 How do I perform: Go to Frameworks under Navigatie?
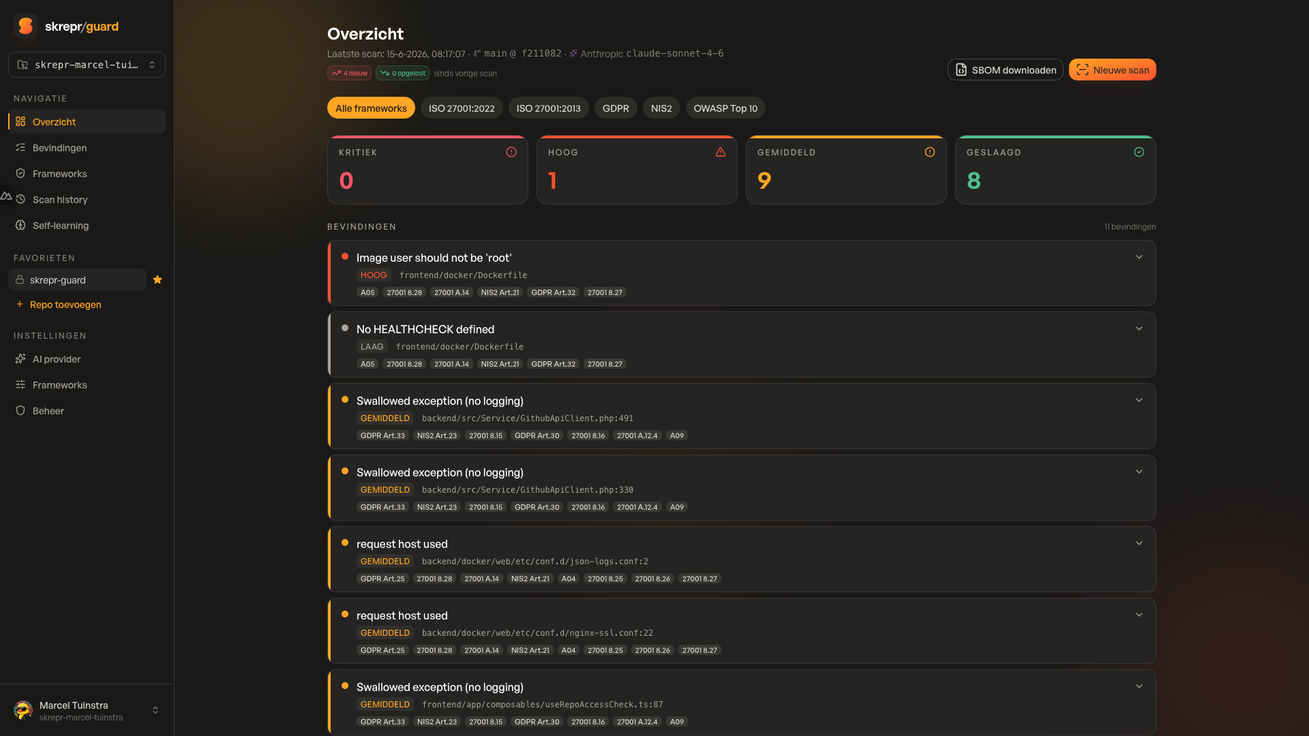[87, 173]
